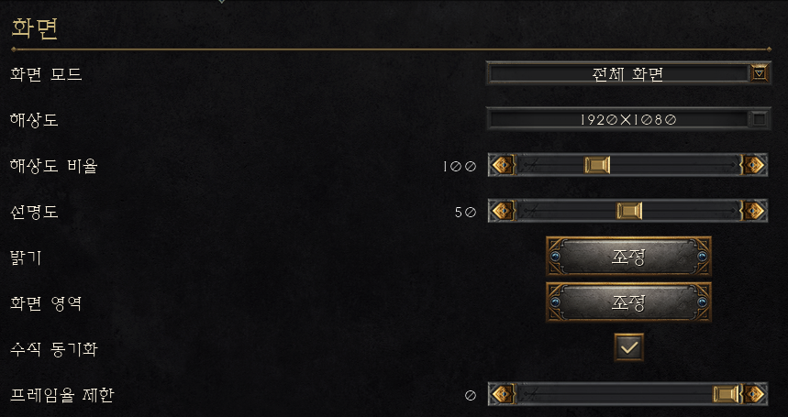The image size is (788, 417).
Task: Click the square button on the 해상도 dropdown
Action: click(760, 119)
